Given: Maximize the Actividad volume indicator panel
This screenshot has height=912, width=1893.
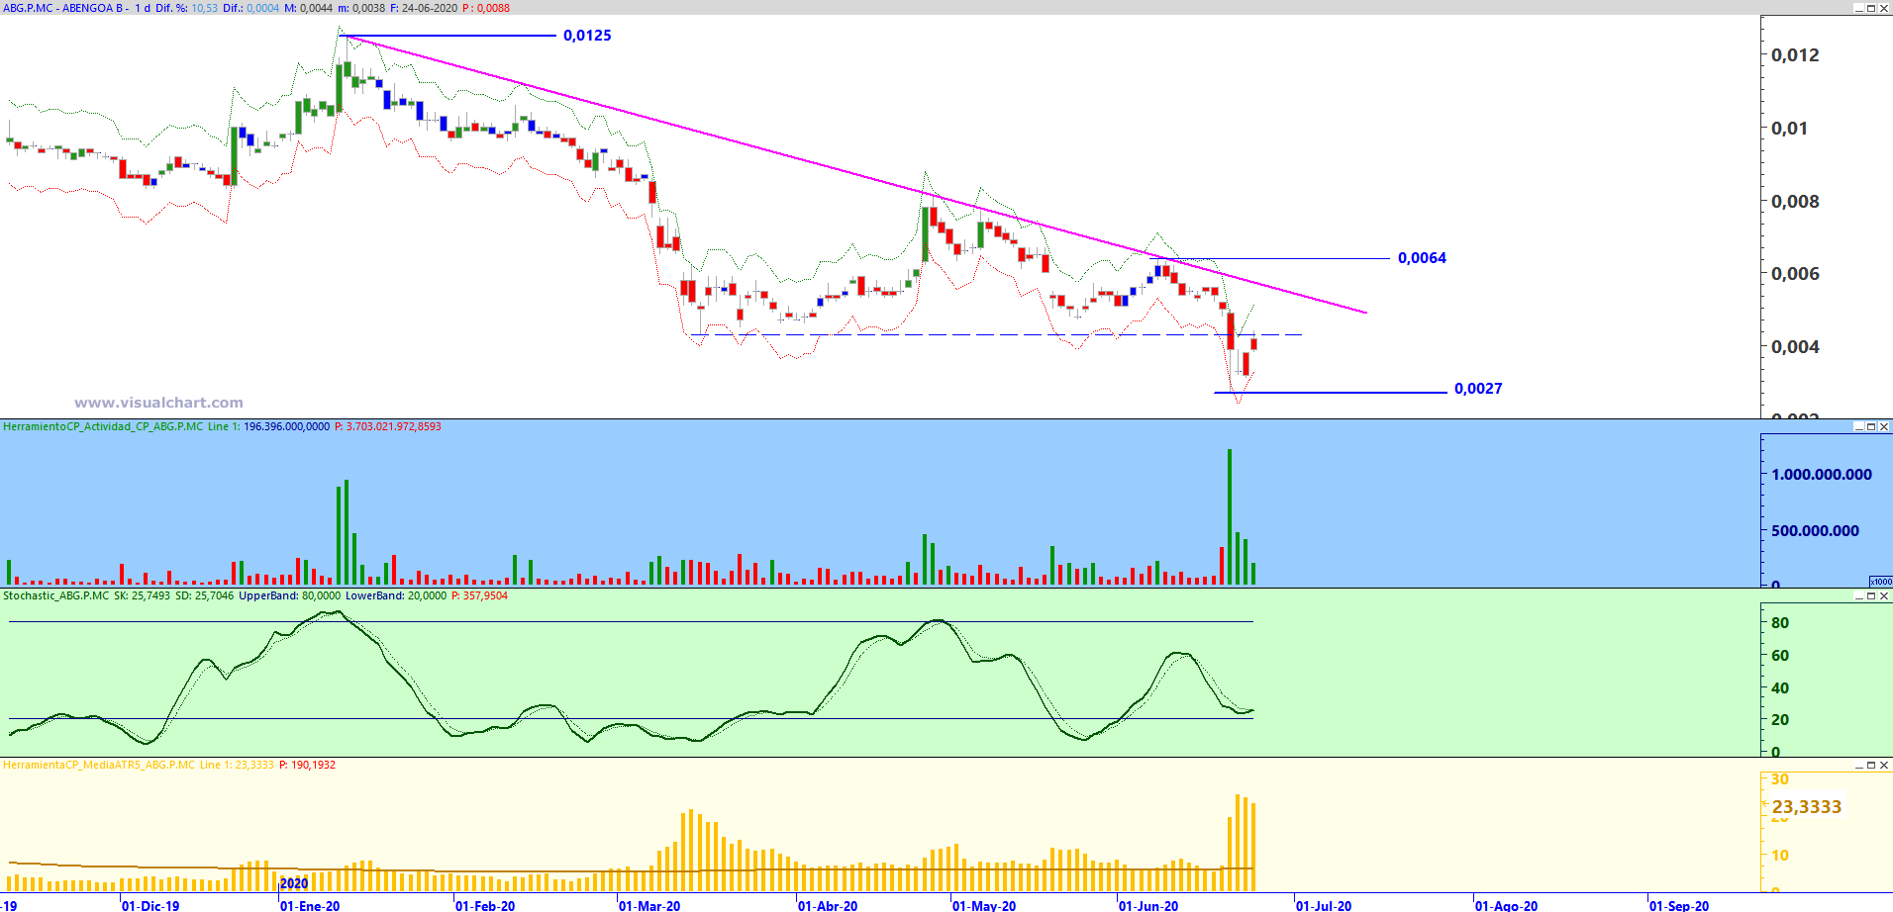Looking at the screenshot, I should click(x=1871, y=427).
